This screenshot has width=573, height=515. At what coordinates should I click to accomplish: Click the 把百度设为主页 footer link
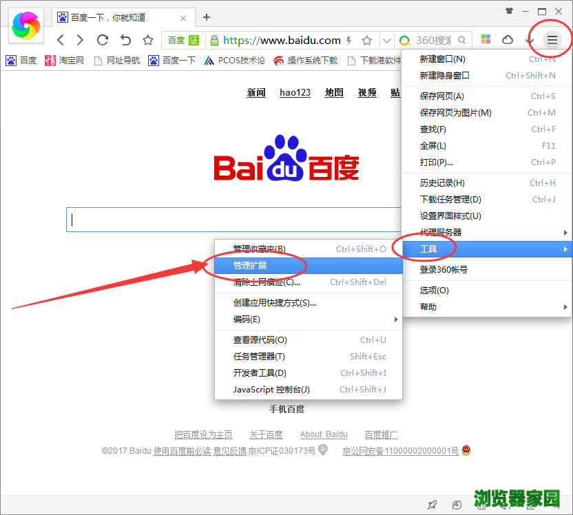coord(204,434)
